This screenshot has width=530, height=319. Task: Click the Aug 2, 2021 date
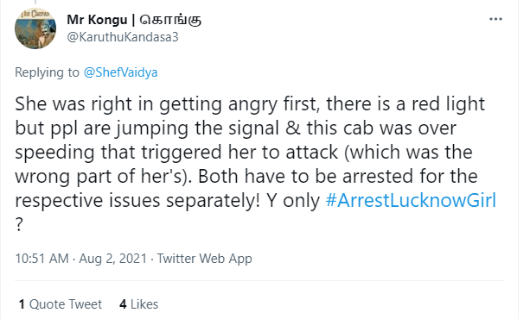[113, 259]
